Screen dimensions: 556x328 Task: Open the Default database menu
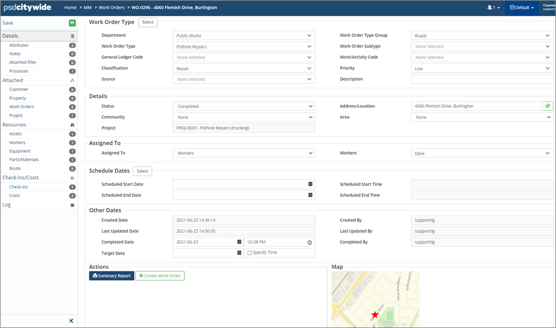[521, 8]
